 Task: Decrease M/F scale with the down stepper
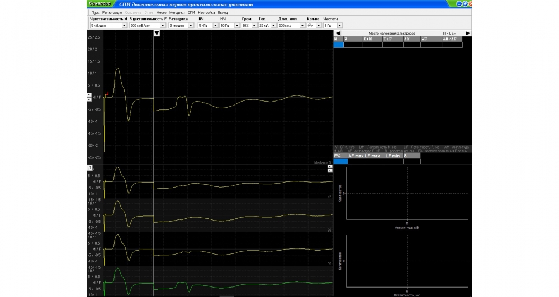click(x=89, y=99)
